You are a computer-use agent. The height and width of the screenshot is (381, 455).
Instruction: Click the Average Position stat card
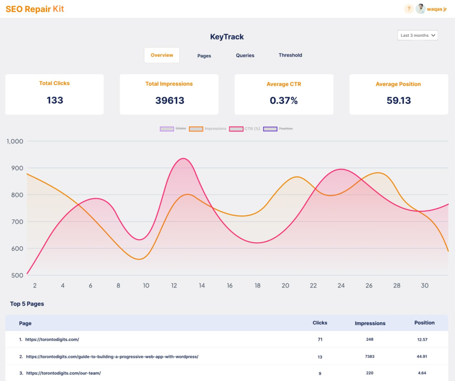click(399, 94)
